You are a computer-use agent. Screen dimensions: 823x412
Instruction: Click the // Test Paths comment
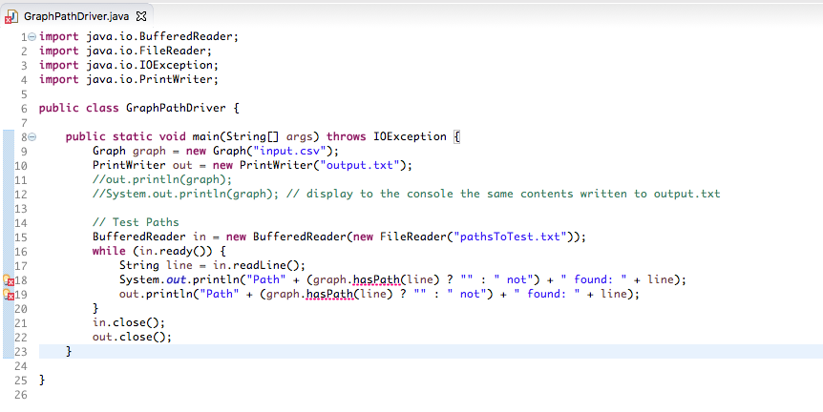tap(136, 222)
